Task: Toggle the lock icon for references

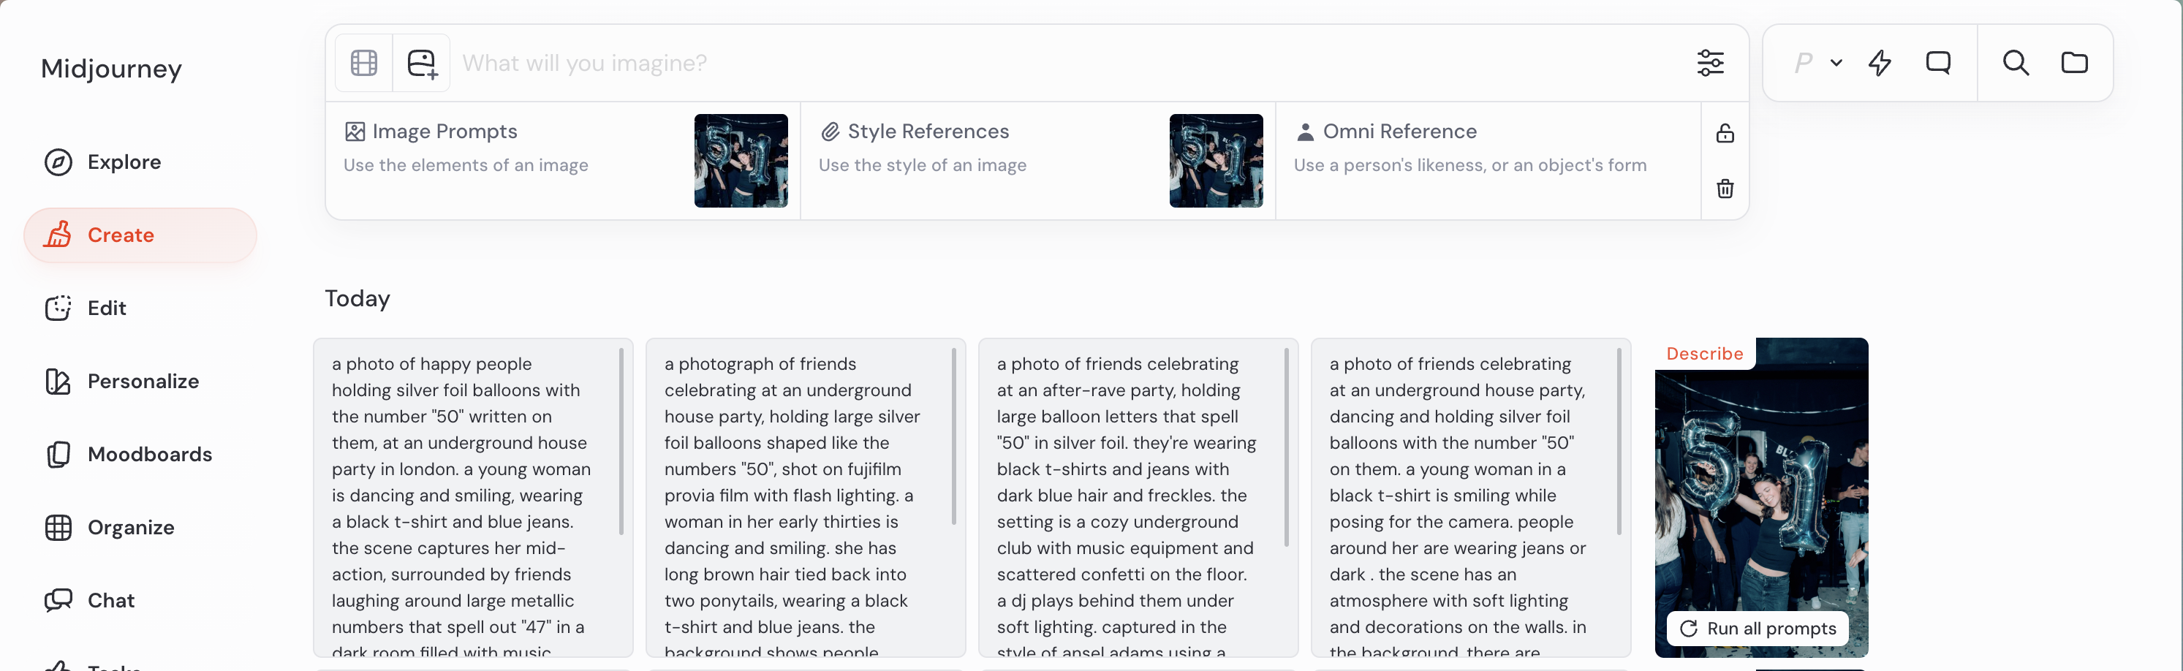Action: [1725, 133]
